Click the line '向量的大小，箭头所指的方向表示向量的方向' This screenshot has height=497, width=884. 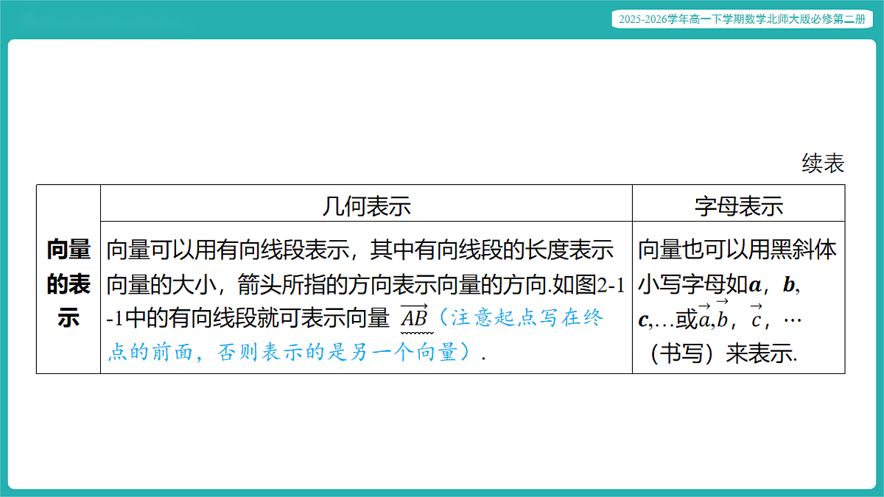click(x=365, y=284)
